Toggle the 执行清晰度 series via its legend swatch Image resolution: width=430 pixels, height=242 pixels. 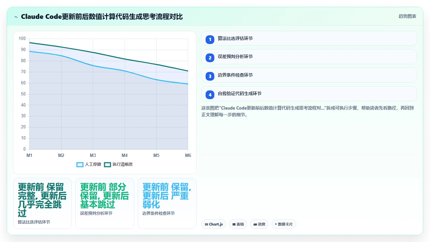pyautogui.click(x=107, y=164)
